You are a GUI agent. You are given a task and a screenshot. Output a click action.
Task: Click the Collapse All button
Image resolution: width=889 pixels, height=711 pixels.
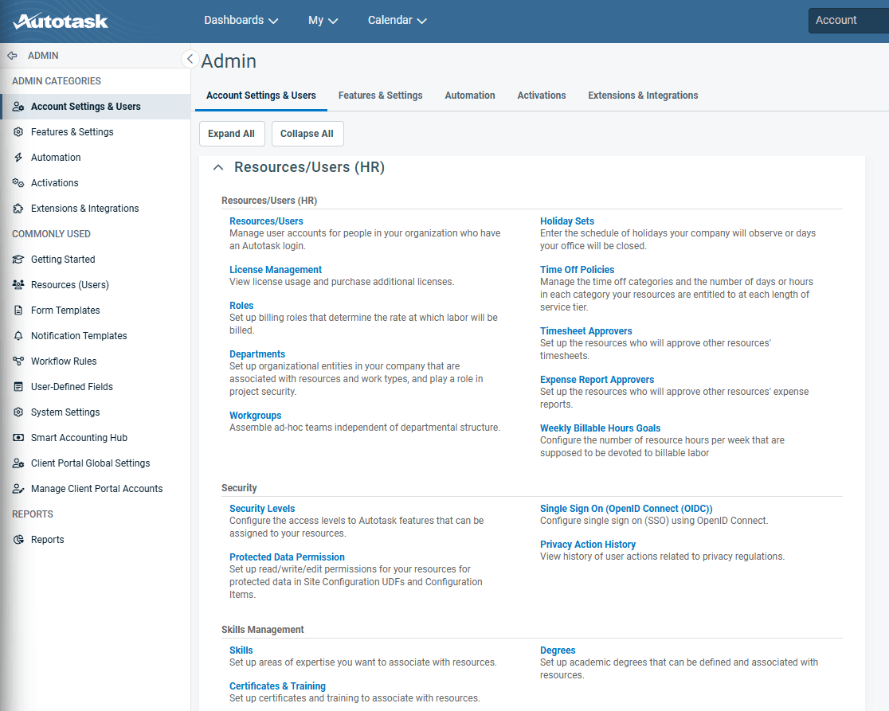tap(307, 134)
